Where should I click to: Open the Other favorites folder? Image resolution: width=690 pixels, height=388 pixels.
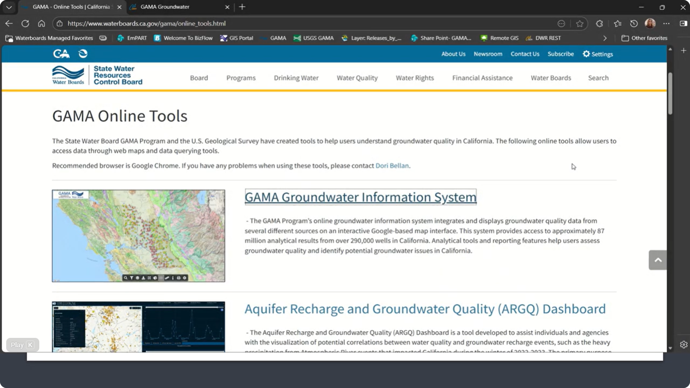(644, 38)
